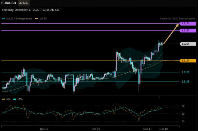Click the 9MA legend label

tap(20, 99)
